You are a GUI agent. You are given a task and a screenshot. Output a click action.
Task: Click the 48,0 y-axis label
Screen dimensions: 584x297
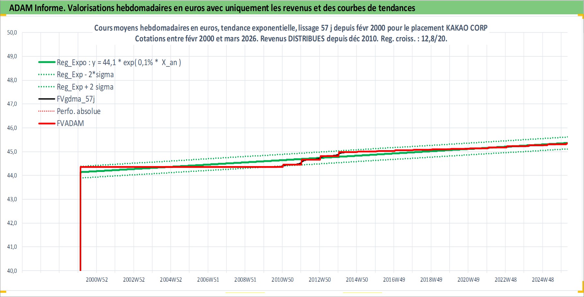tap(12, 80)
